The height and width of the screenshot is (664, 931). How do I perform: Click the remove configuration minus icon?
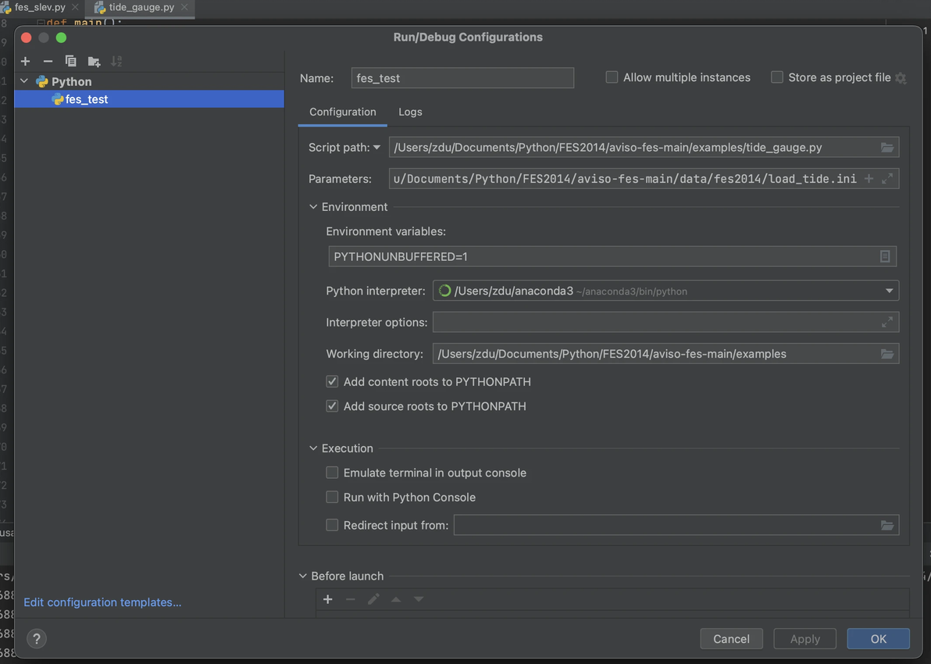pos(48,61)
